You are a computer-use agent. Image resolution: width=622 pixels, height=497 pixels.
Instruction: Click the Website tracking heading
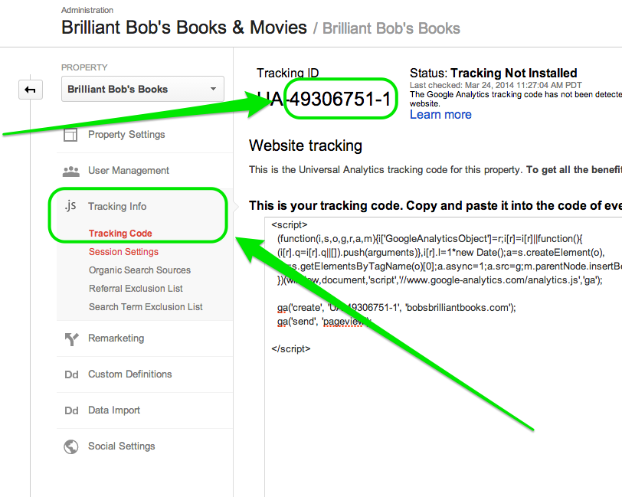[x=306, y=146]
